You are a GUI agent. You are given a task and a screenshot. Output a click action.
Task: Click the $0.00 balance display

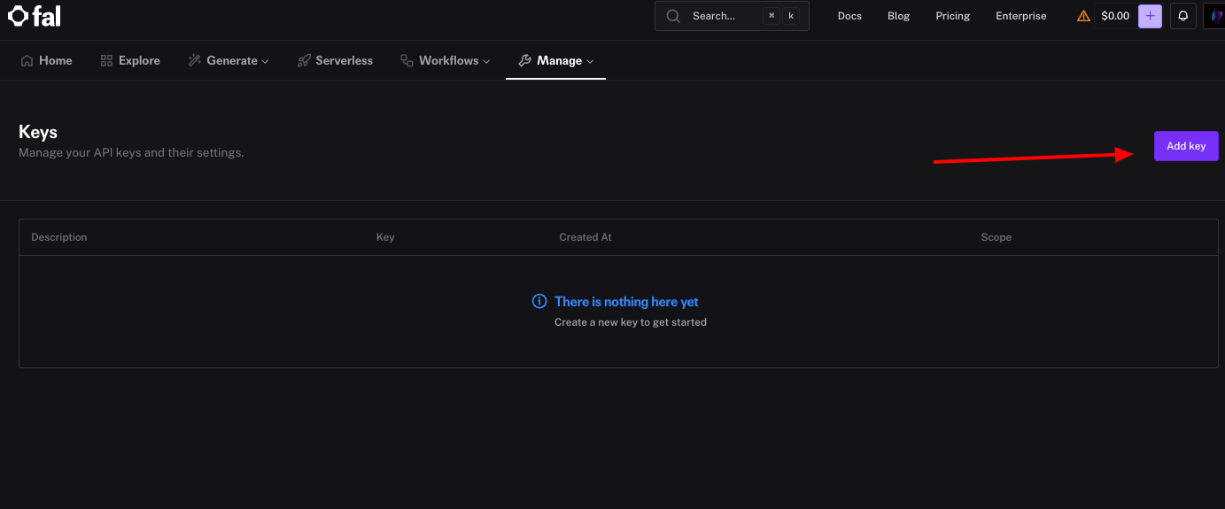pos(1115,16)
